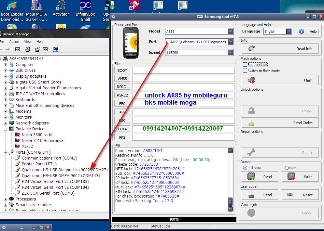Screen dimensions: 324x231
Task: Click the Flash button
Action: 280,80
